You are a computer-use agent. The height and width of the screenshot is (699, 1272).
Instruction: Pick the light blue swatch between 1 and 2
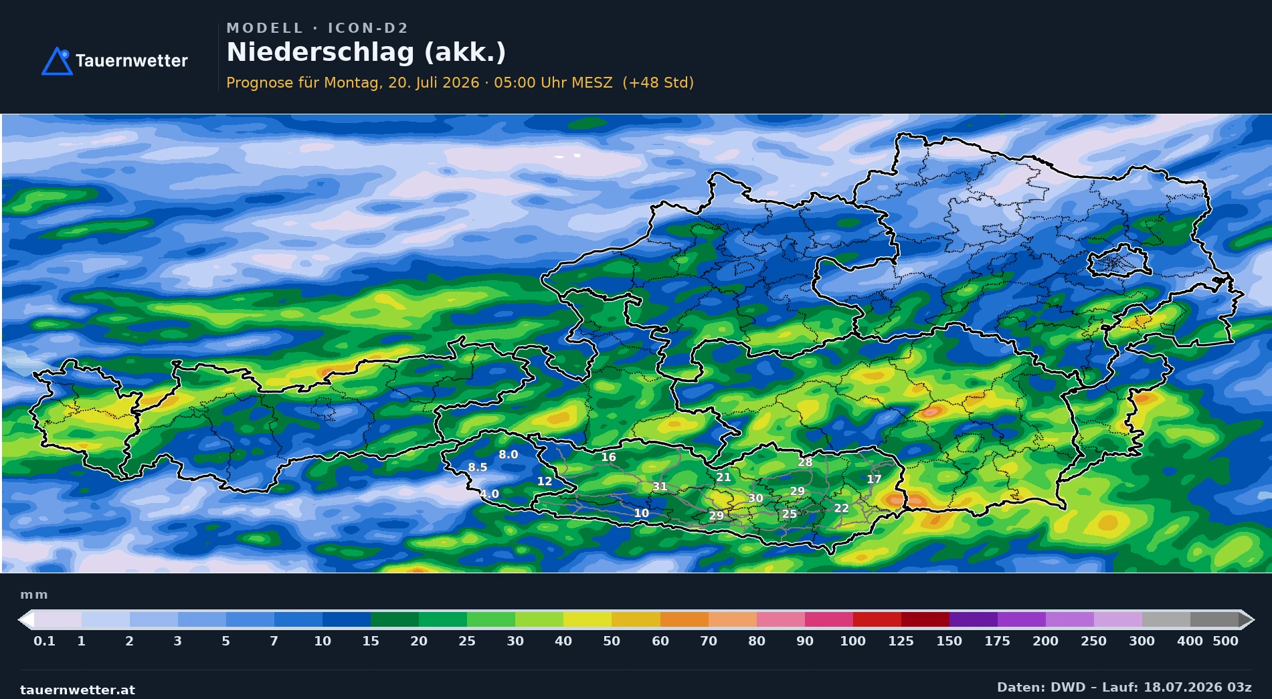(106, 619)
